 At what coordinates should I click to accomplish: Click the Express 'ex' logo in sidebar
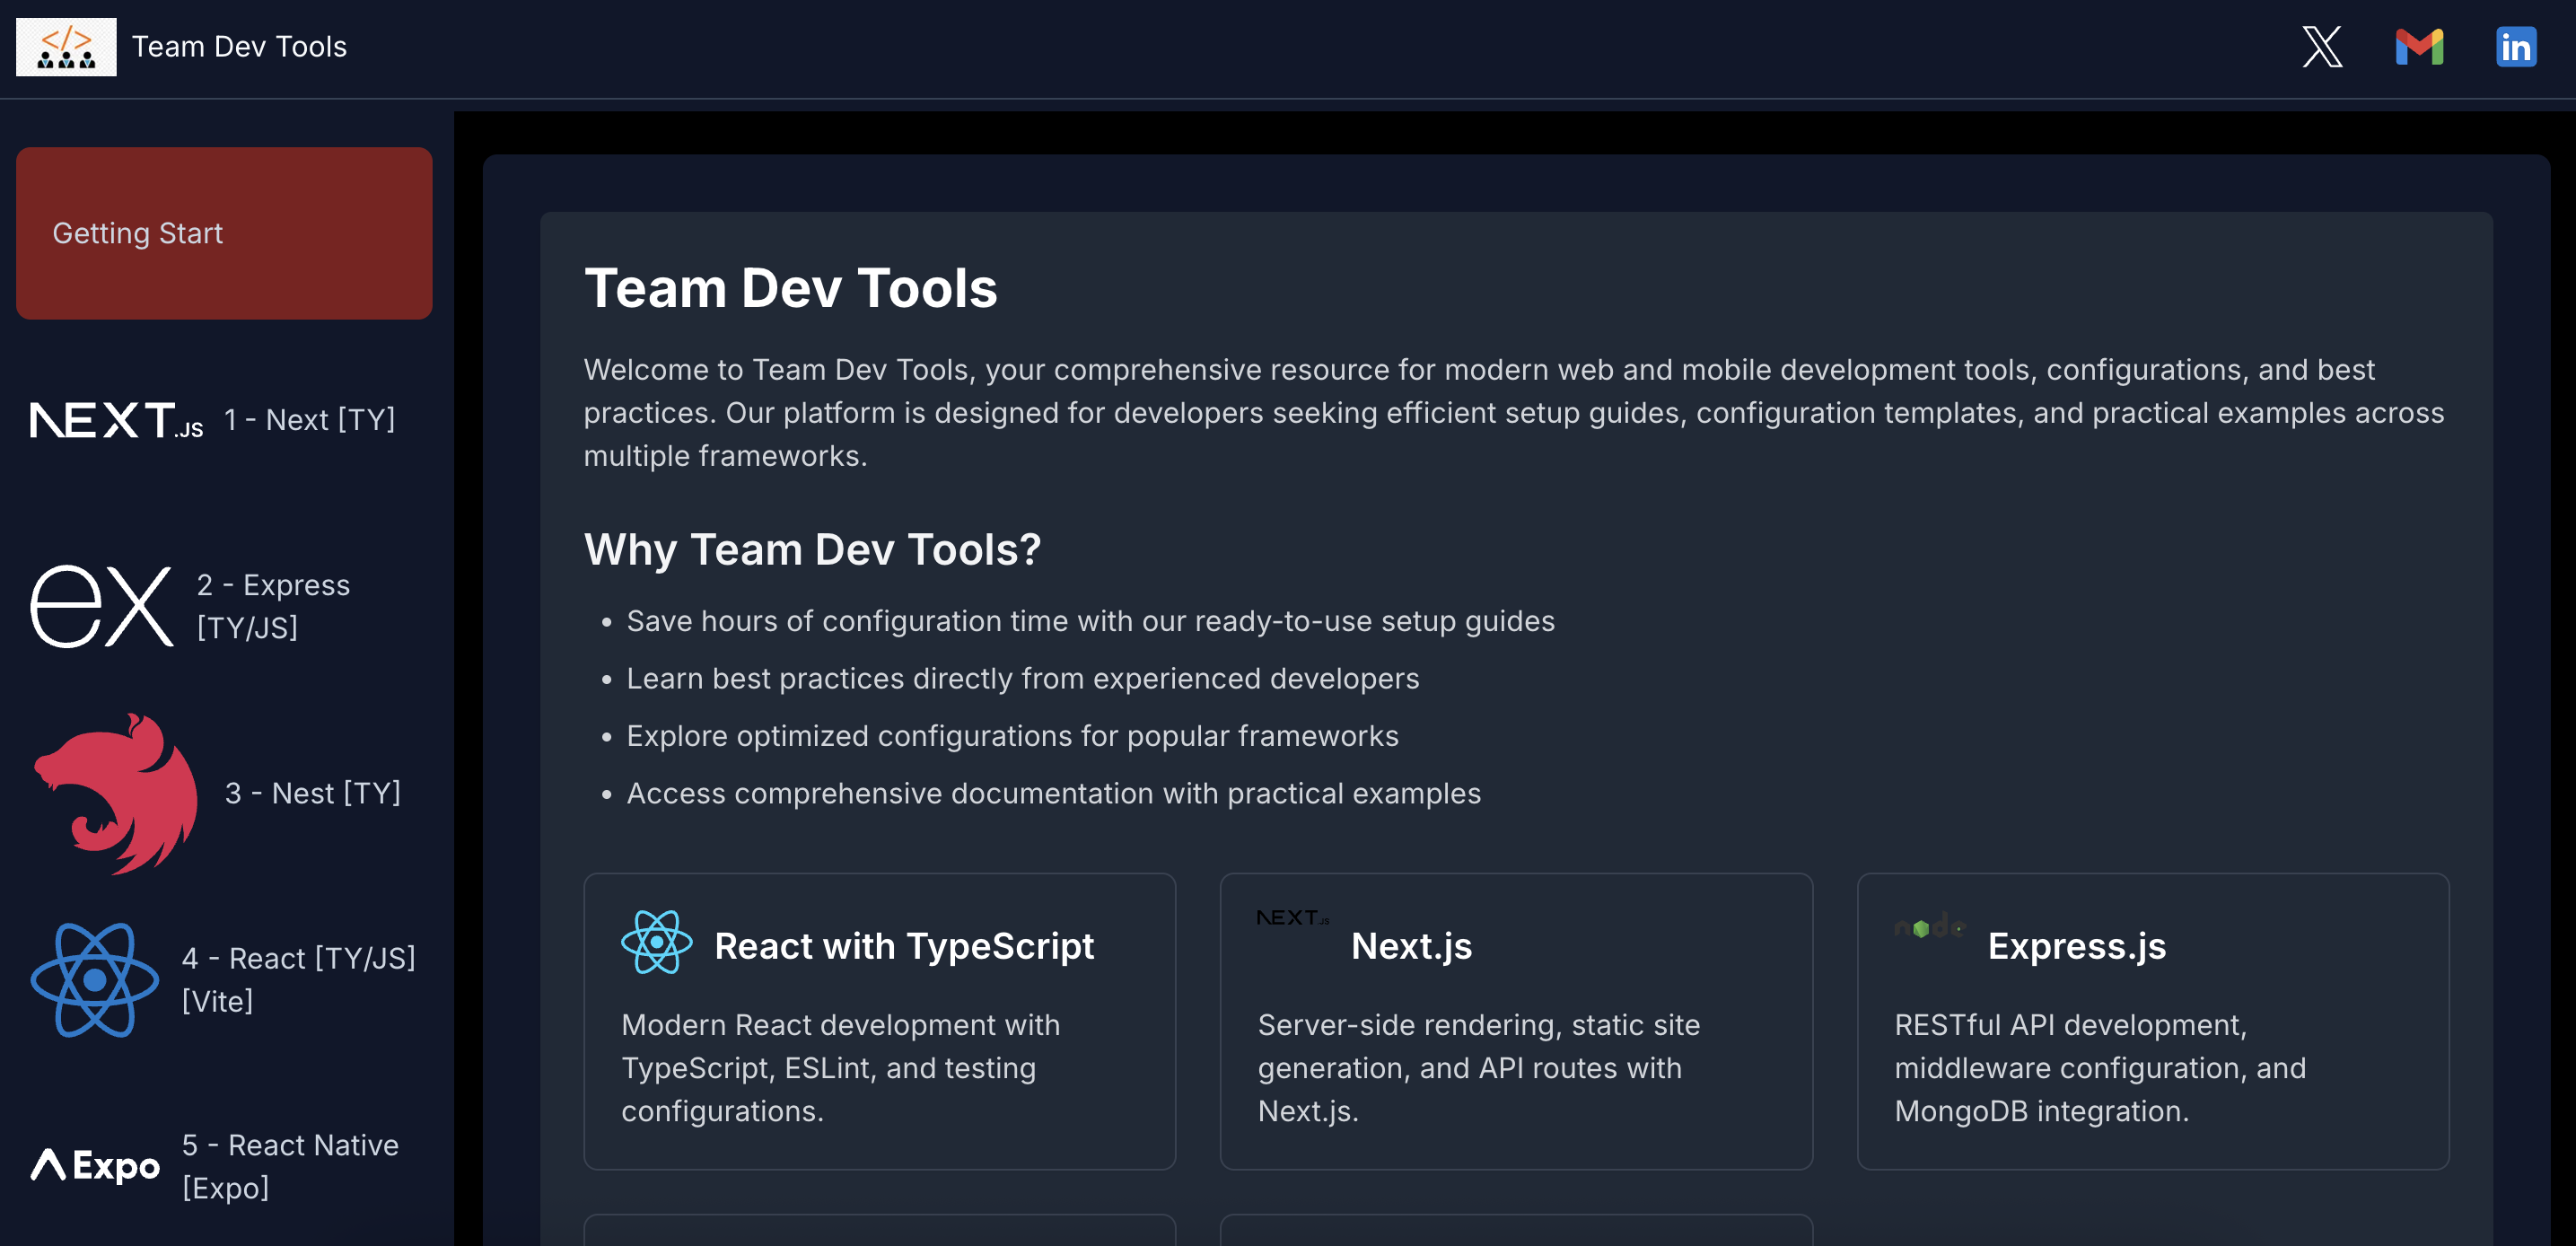pos(102,606)
